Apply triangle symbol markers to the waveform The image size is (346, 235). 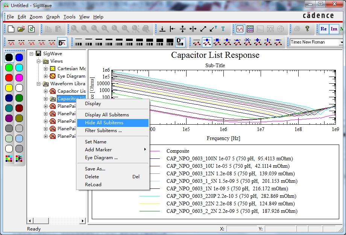tap(237, 42)
